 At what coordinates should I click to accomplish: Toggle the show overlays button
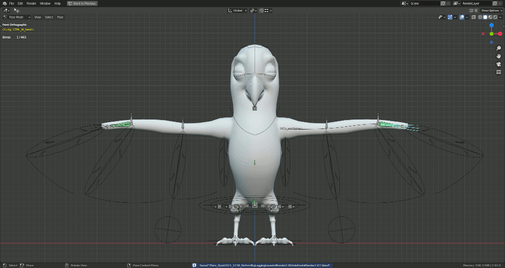click(462, 17)
